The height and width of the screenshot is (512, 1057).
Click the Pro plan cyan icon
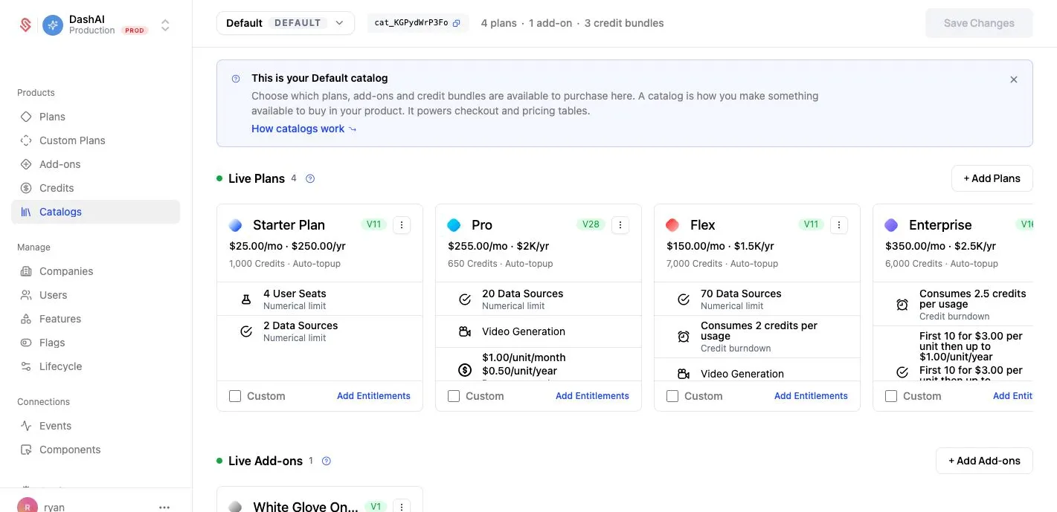pos(454,225)
